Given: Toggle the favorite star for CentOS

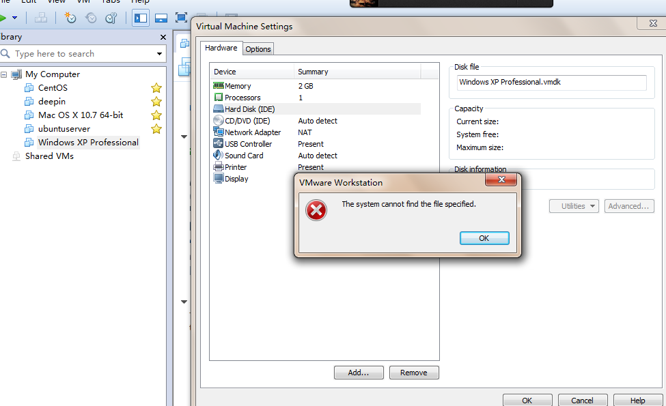Looking at the screenshot, I should coord(156,88).
